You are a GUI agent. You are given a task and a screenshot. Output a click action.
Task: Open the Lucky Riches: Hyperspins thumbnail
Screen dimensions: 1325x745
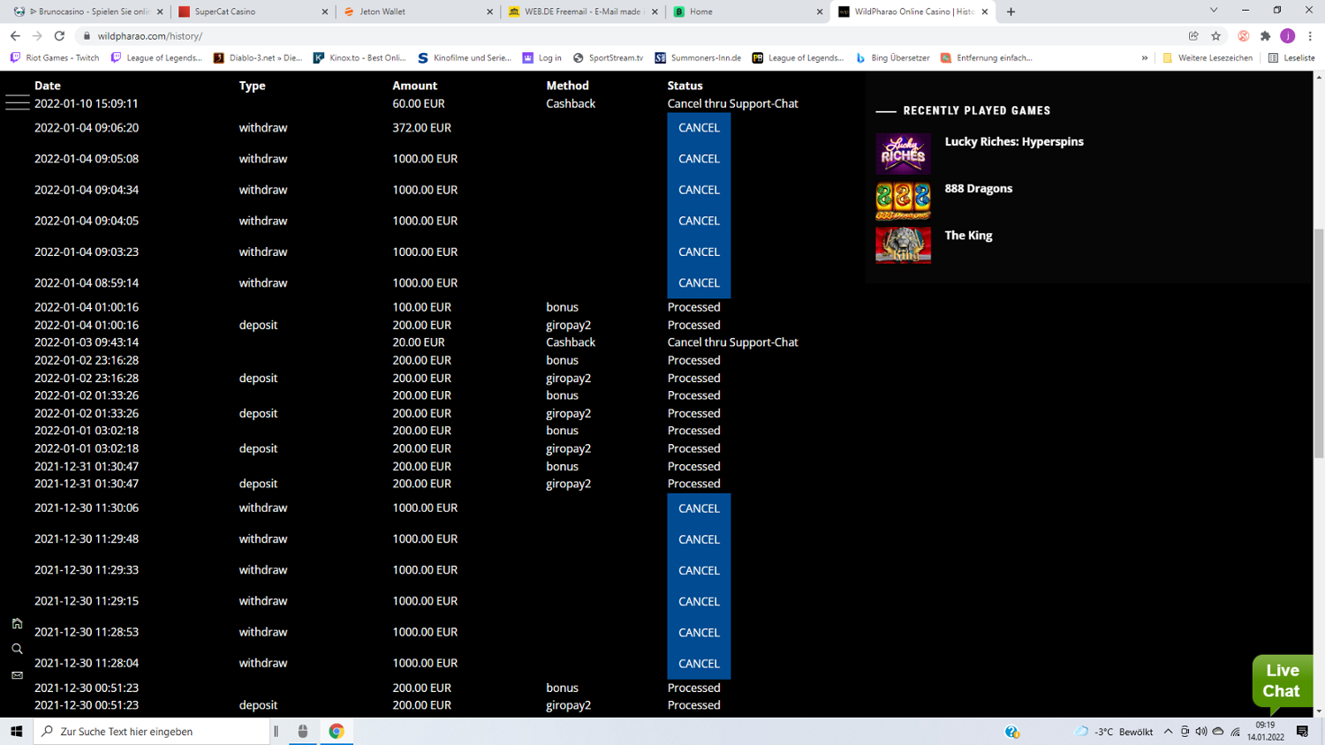pos(903,153)
